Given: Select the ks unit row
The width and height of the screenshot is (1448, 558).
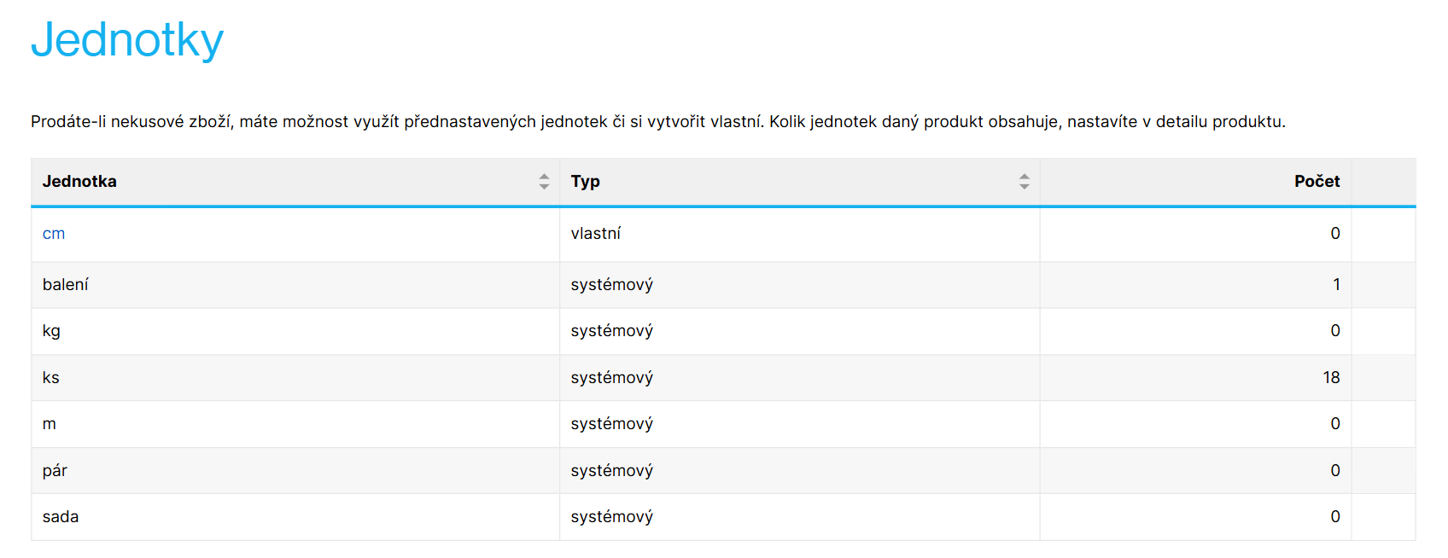Looking at the screenshot, I should [723, 378].
